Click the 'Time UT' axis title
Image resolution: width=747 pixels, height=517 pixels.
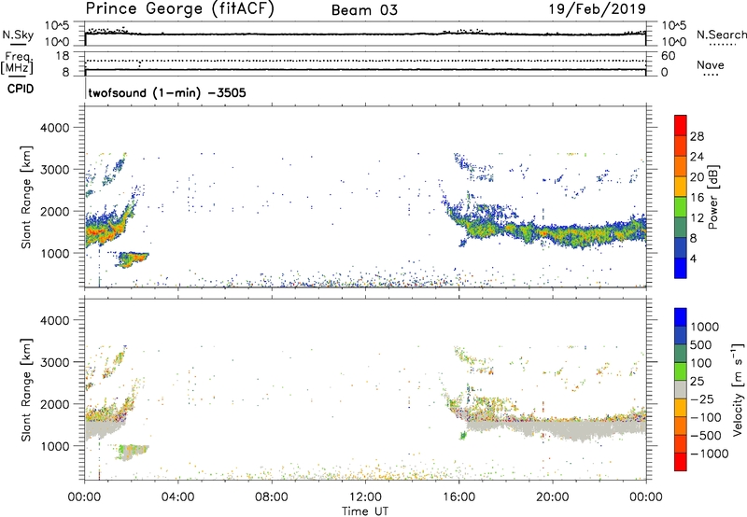(x=365, y=511)
